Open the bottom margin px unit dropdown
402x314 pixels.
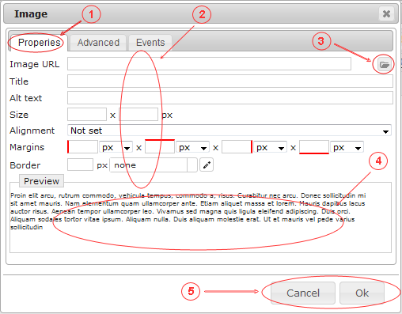347,147
